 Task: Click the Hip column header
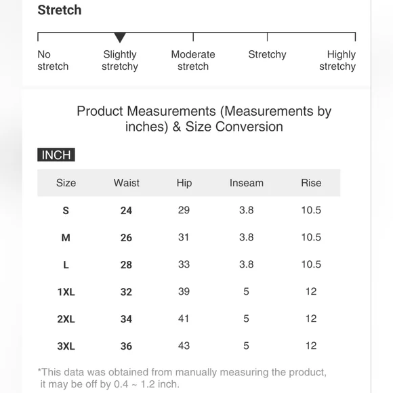184,183
